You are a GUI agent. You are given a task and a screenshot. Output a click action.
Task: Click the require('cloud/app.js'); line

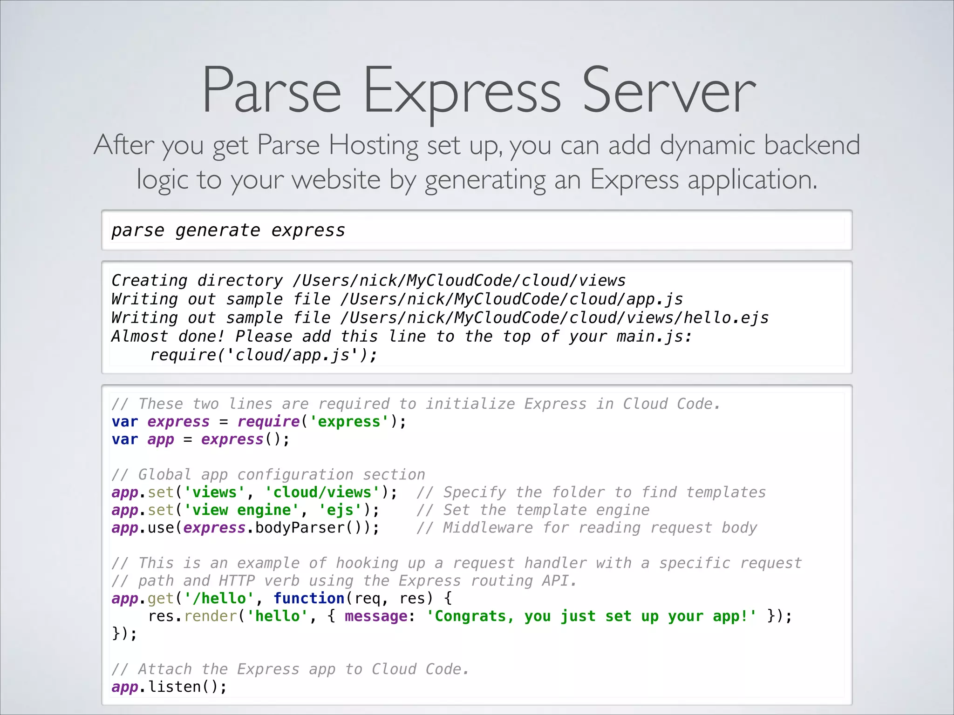[264, 355]
